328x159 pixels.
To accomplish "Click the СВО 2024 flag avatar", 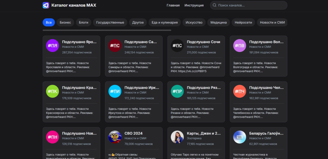I will (115, 137).
